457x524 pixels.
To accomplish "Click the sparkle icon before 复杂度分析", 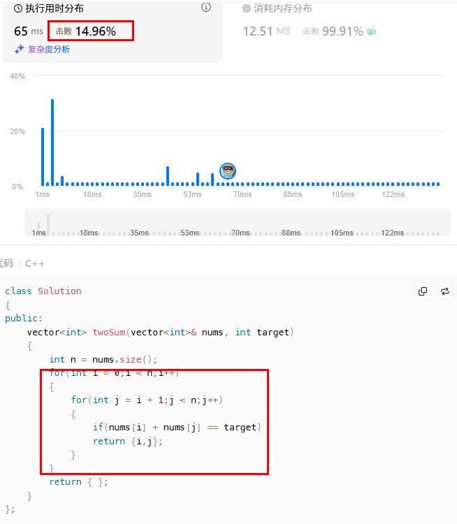I will click(20, 50).
